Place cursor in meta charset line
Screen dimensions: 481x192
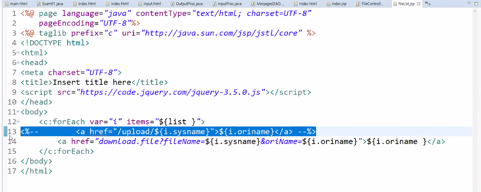pos(71,72)
